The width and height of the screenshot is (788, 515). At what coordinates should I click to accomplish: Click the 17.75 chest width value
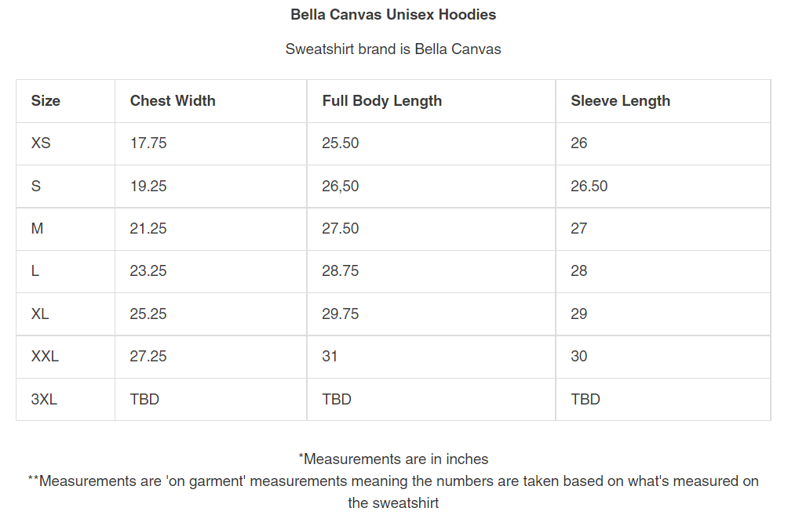coord(148,143)
